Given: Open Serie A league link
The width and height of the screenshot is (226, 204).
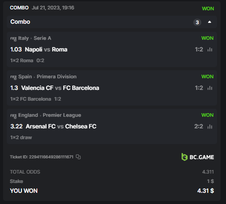Looking at the screenshot, I should click(x=43, y=38).
